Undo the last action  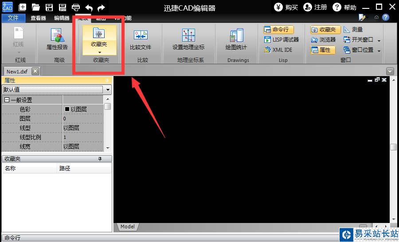point(89,8)
